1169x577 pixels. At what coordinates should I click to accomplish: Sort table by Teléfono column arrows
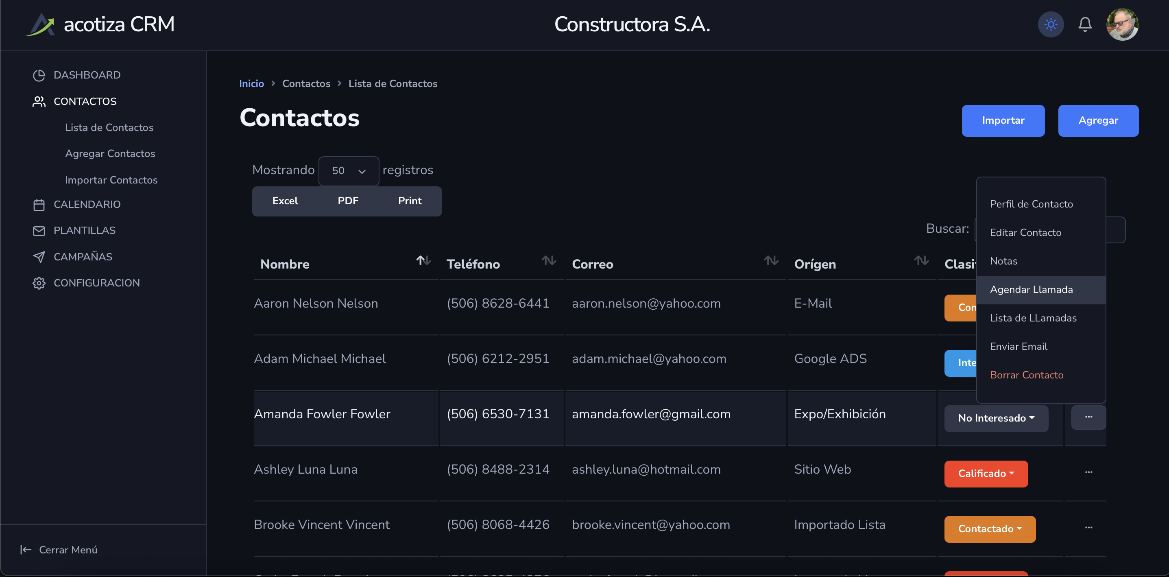click(x=549, y=260)
